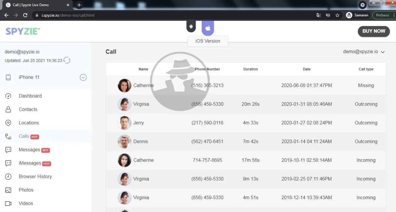The height and width of the screenshot is (212, 396).
Task: Click the Perbarui update button
Action: [382, 15]
